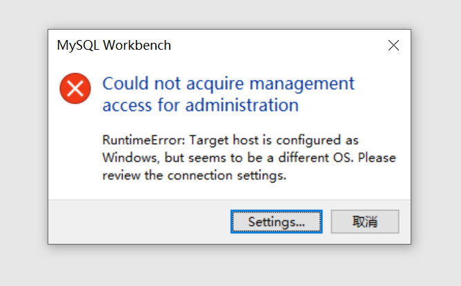Click the gray footer area left of Settings

pos(138,222)
